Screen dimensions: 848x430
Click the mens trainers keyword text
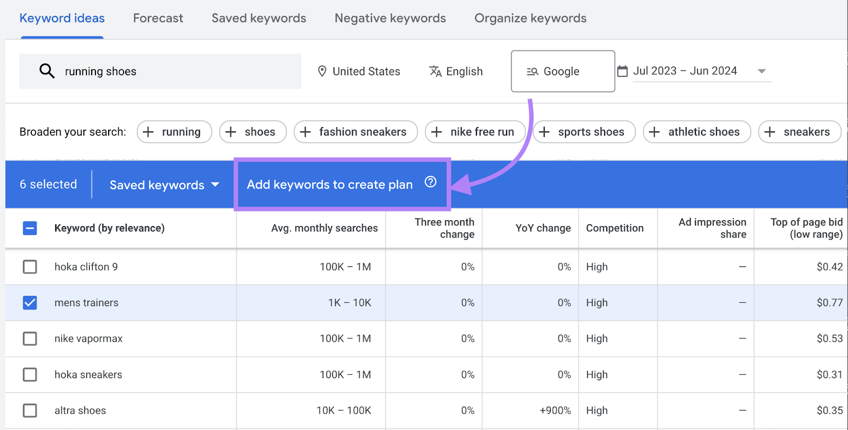(86, 303)
